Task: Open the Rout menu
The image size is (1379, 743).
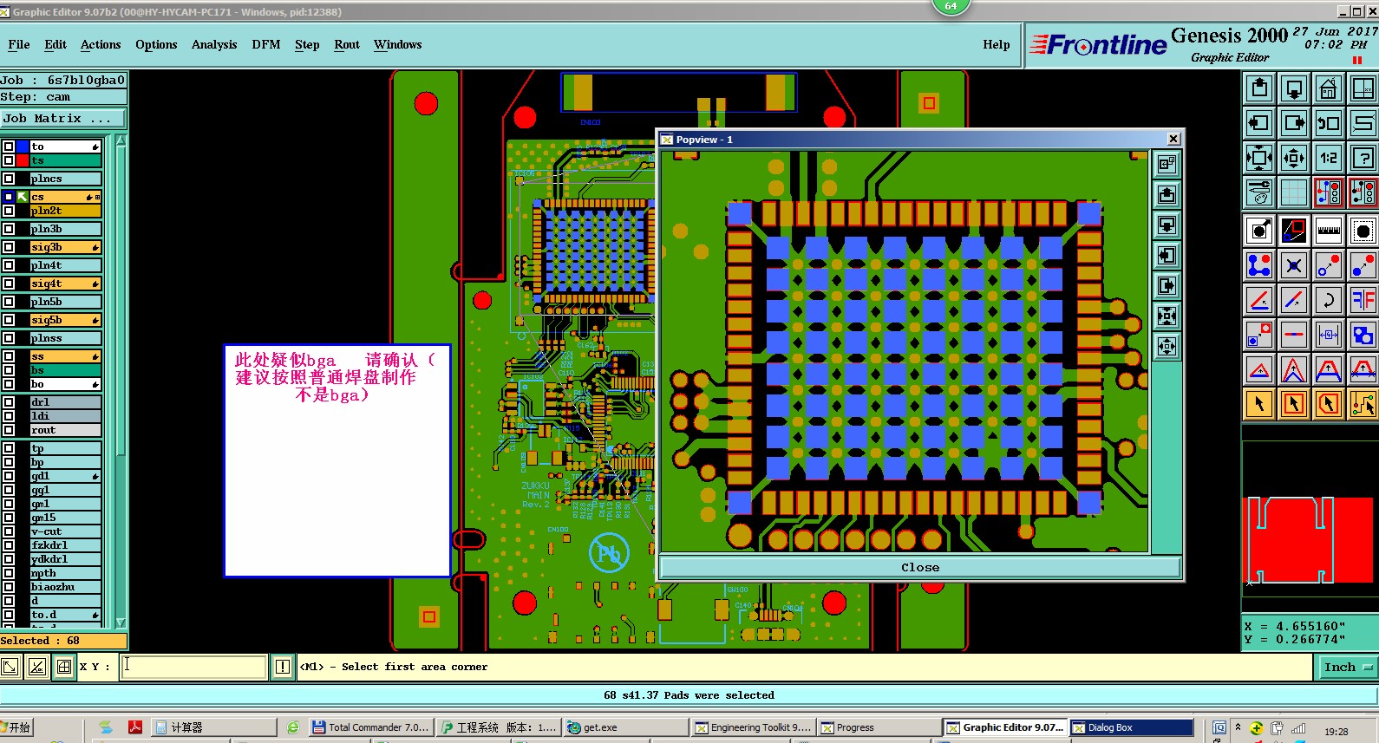Action: point(347,44)
